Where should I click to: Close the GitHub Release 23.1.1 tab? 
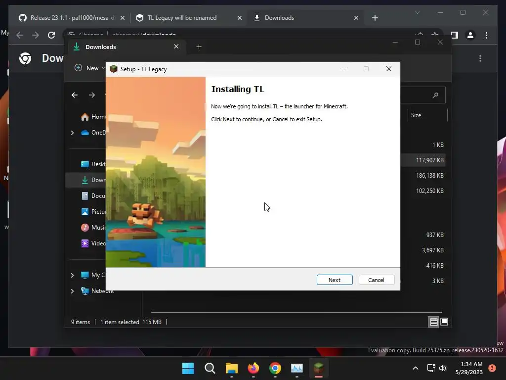pos(123,18)
